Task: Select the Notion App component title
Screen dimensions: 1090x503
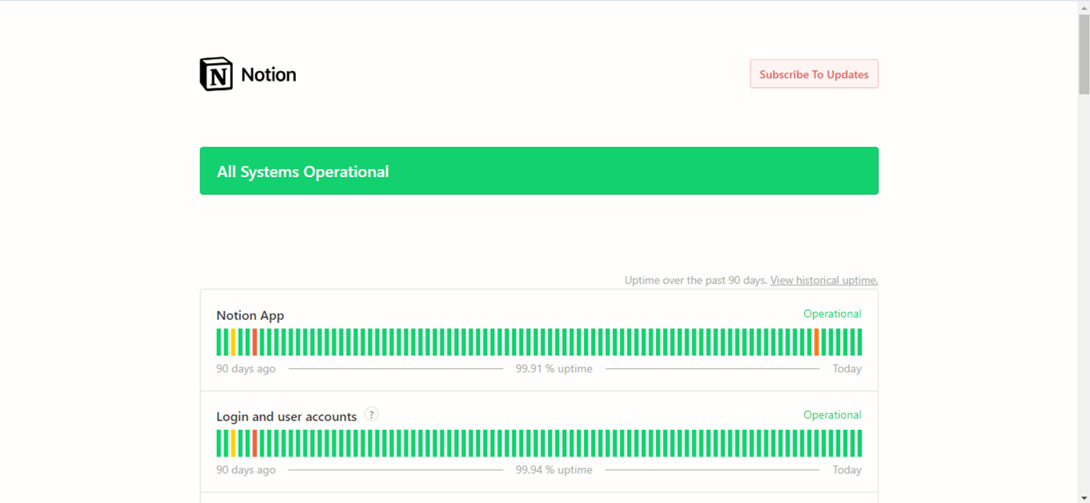Action: (x=251, y=316)
